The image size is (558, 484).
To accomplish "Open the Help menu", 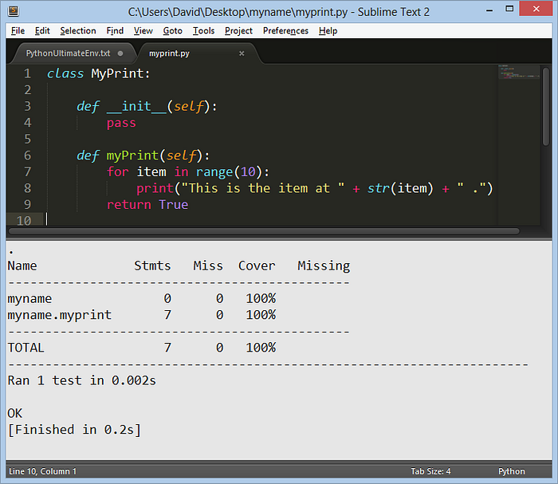I will click(328, 31).
